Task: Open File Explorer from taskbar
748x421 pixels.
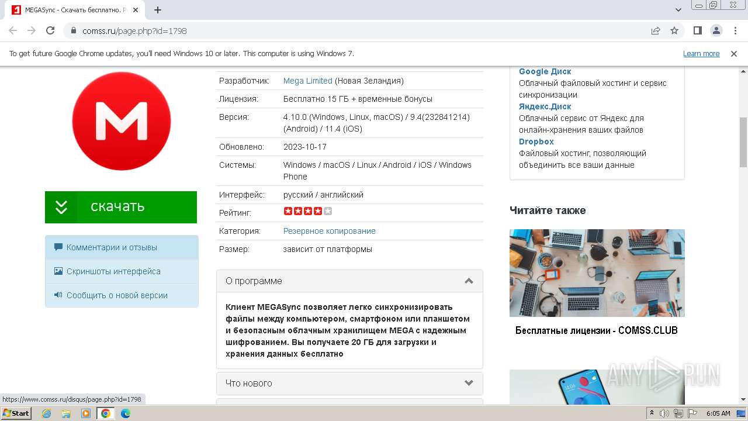Action: point(66,413)
